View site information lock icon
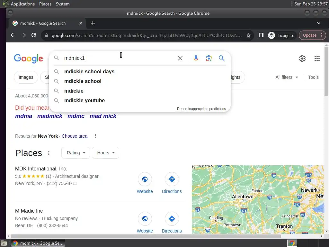The height and width of the screenshot is (247, 329). click(47, 35)
